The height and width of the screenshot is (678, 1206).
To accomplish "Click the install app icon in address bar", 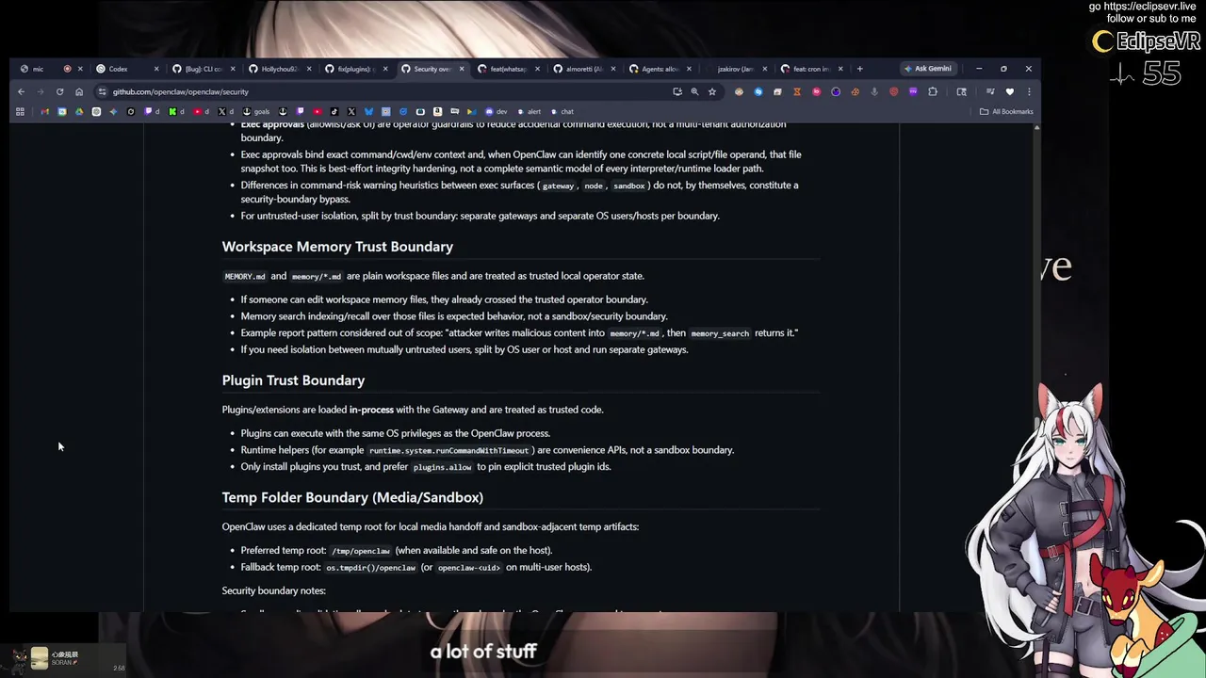I will point(677,91).
